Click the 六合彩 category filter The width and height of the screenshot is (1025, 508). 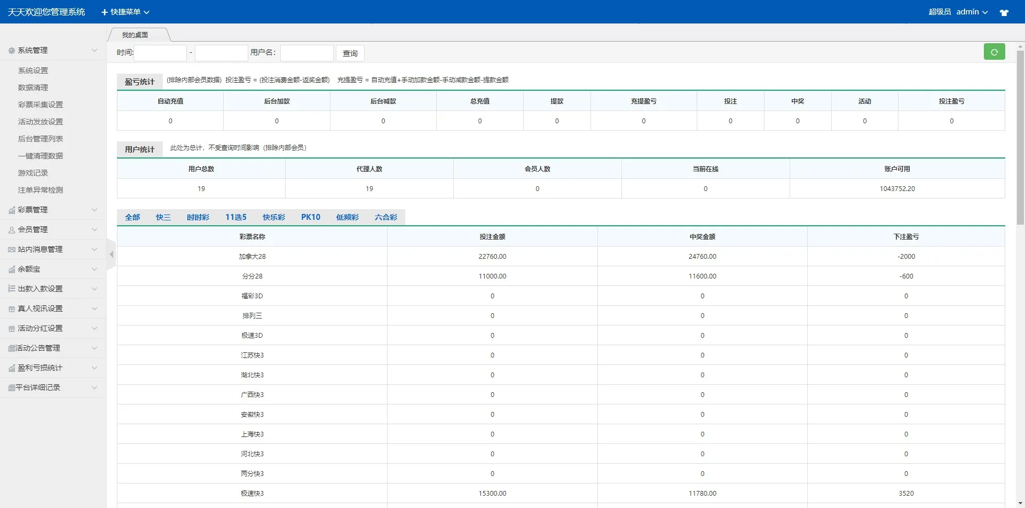click(385, 217)
